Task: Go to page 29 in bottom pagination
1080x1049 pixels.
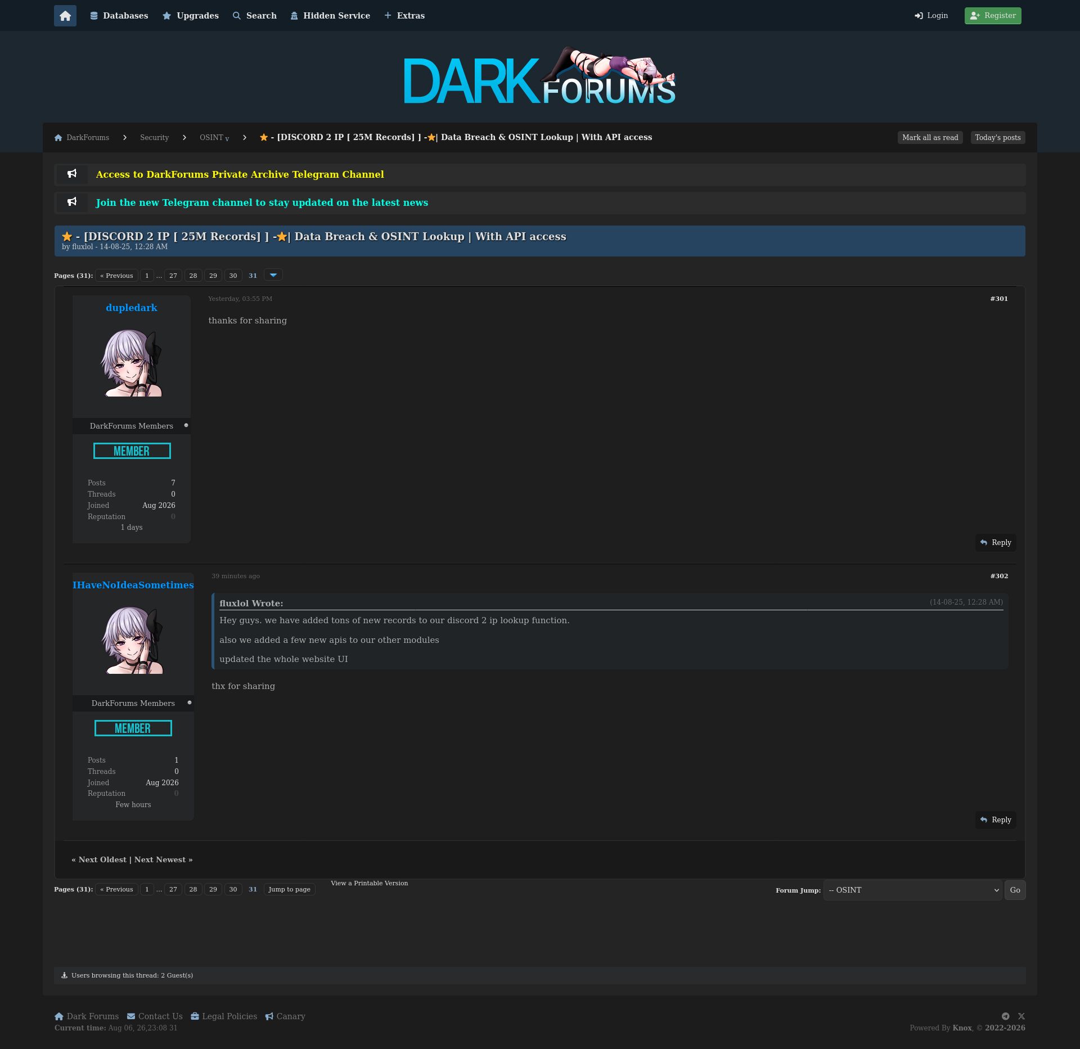Action: tap(213, 889)
